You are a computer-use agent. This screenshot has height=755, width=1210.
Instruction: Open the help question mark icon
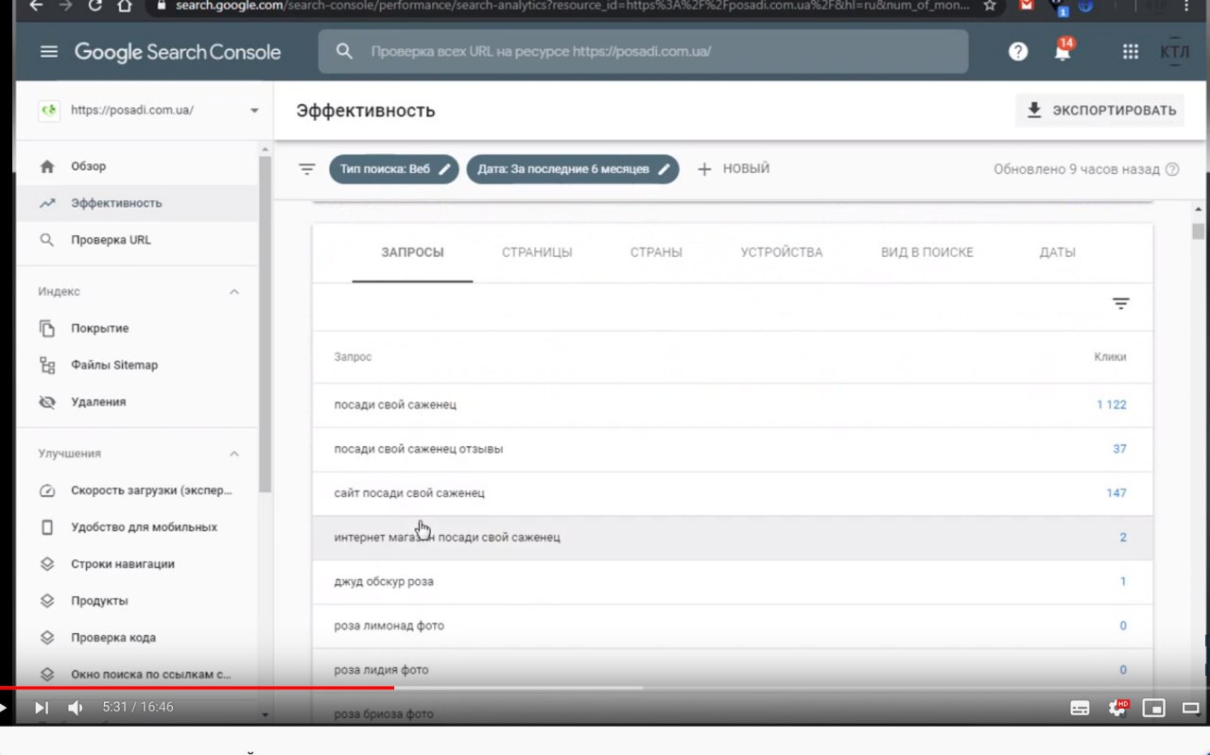1018,52
